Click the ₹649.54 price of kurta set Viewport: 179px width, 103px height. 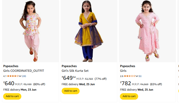[x=69, y=78]
